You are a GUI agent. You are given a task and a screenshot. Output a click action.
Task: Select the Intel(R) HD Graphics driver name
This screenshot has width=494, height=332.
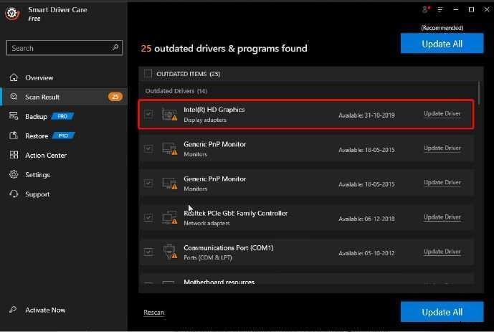pyautogui.click(x=214, y=110)
